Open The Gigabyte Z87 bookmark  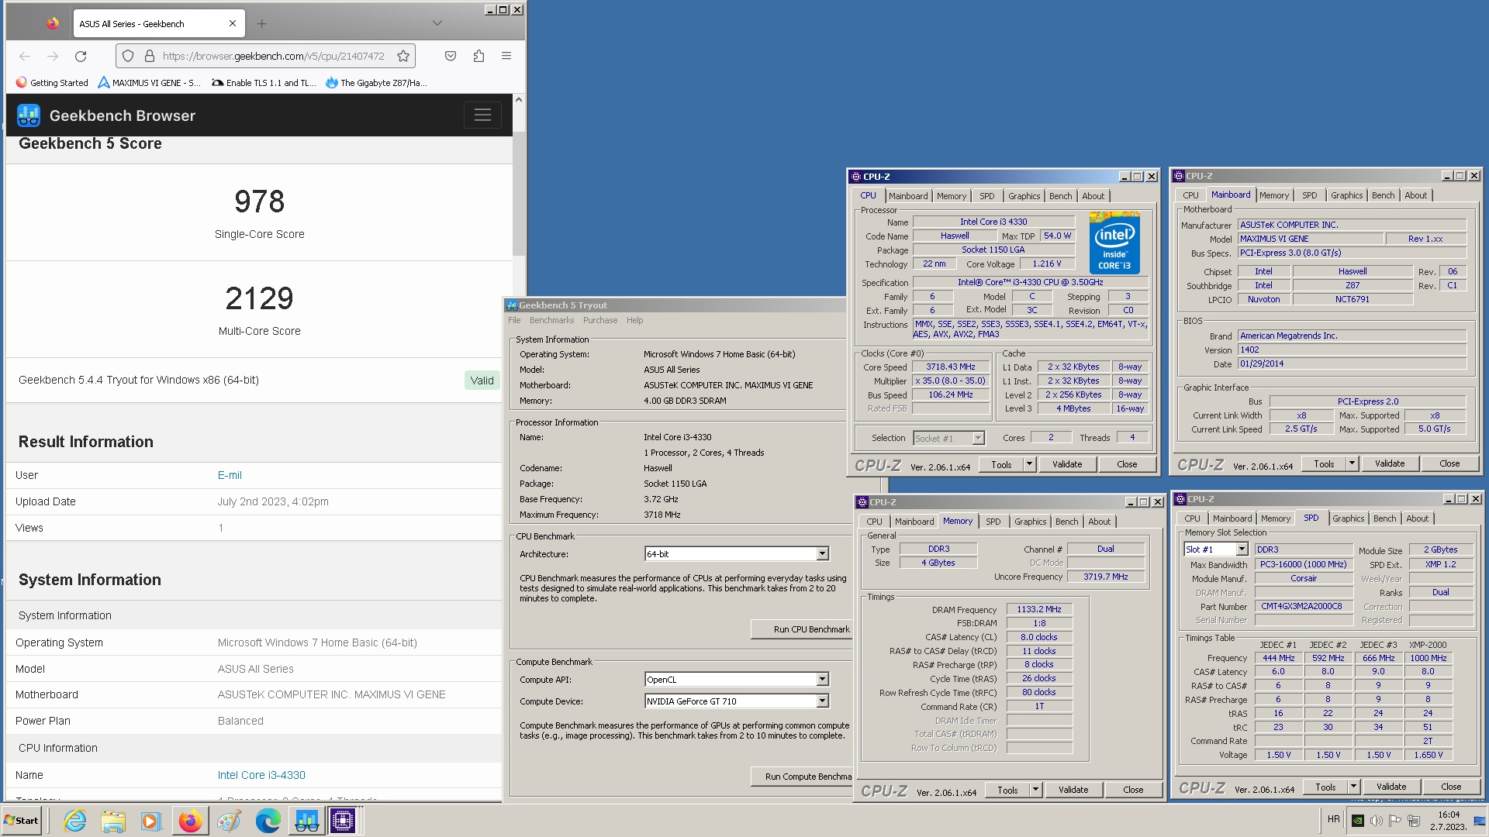pyautogui.click(x=376, y=83)
